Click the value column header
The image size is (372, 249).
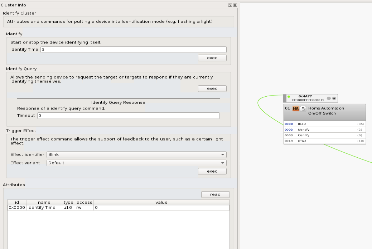[161, 202]
